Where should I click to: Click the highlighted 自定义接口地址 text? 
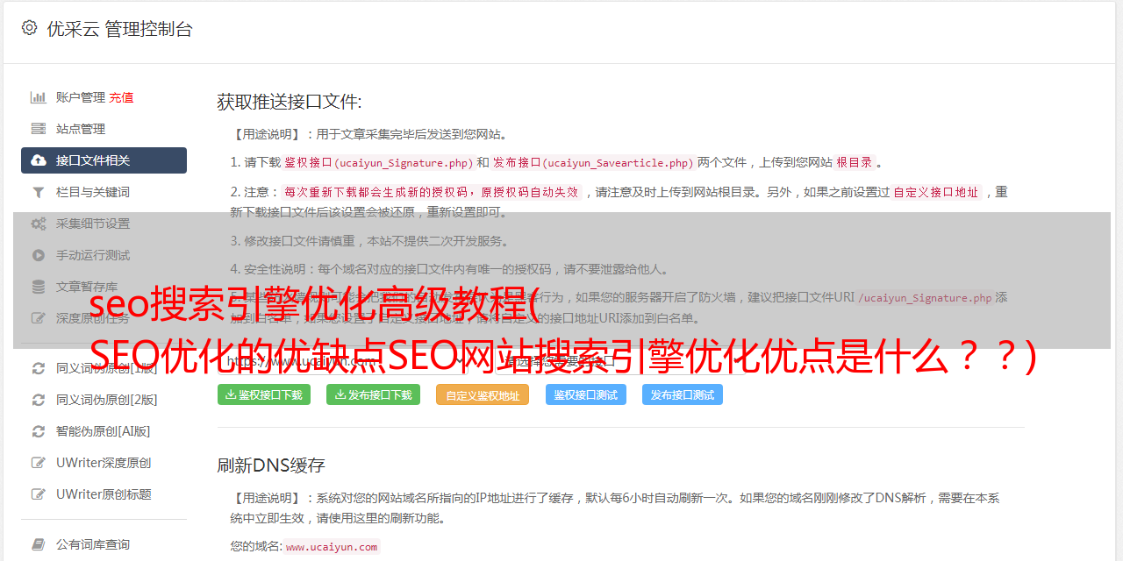point(936,192)
